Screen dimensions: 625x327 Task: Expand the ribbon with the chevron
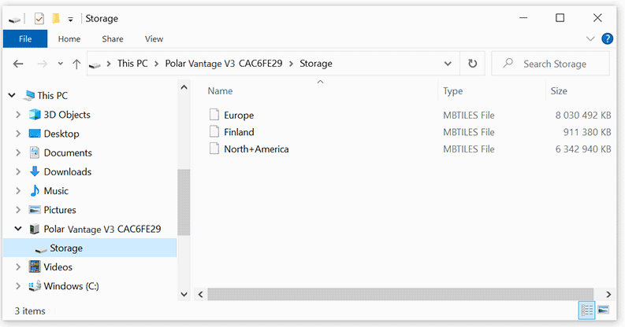[591, 39]
